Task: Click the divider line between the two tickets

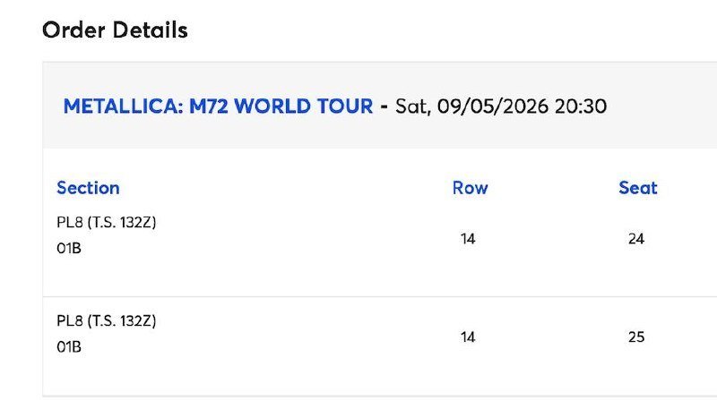Action: coord(358,296)
